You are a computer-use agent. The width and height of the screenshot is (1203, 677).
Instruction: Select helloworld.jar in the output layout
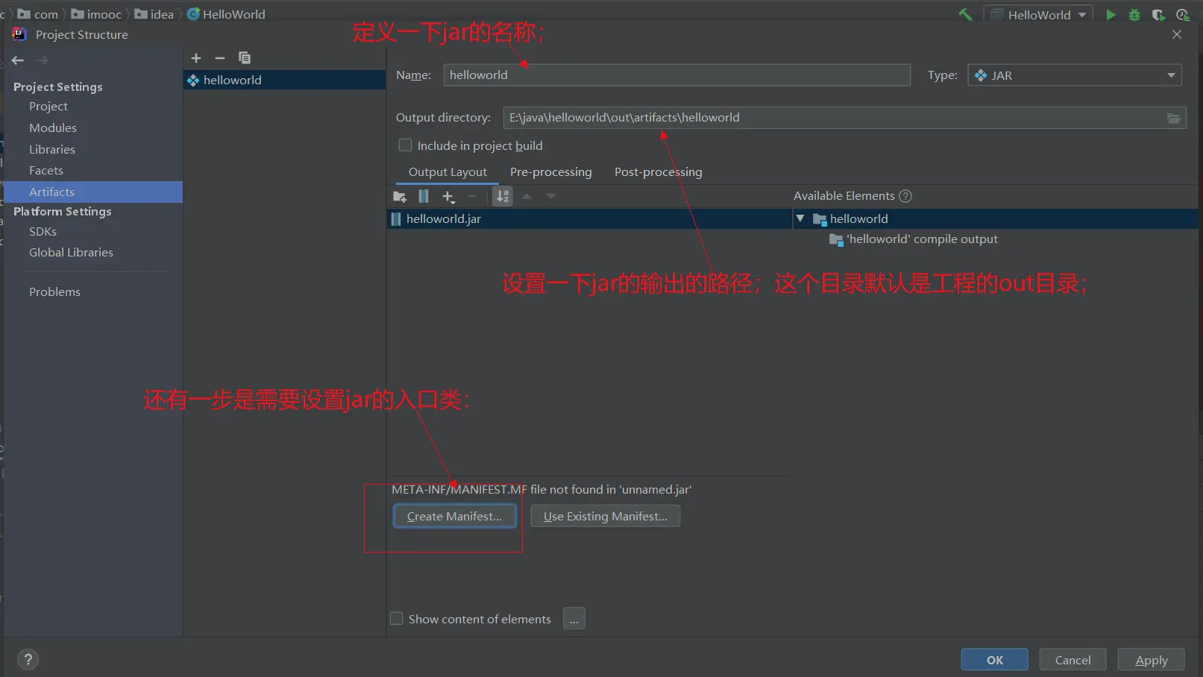[589, 219]
